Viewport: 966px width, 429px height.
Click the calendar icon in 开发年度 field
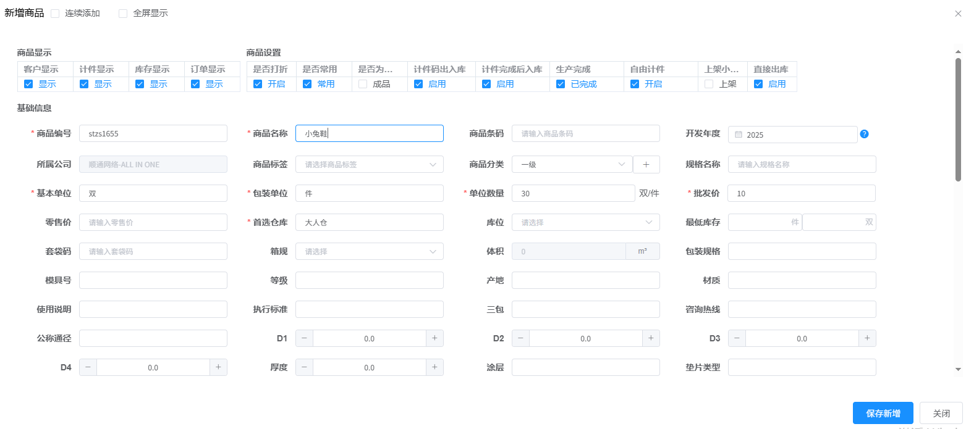pos(739,135)
